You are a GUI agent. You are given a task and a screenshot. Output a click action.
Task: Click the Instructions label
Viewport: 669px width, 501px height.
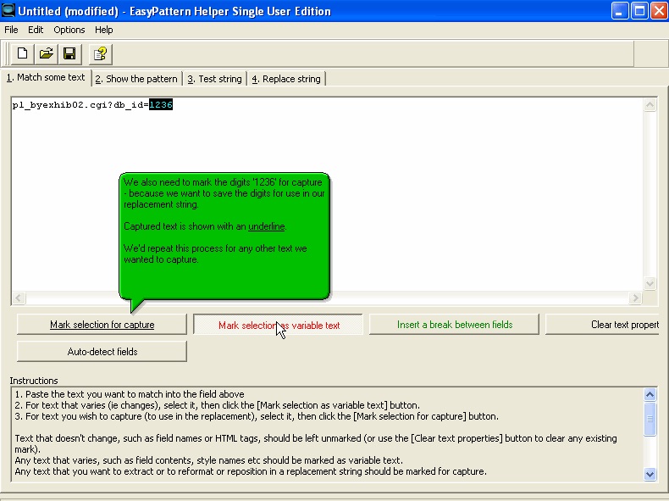point(34,381)
